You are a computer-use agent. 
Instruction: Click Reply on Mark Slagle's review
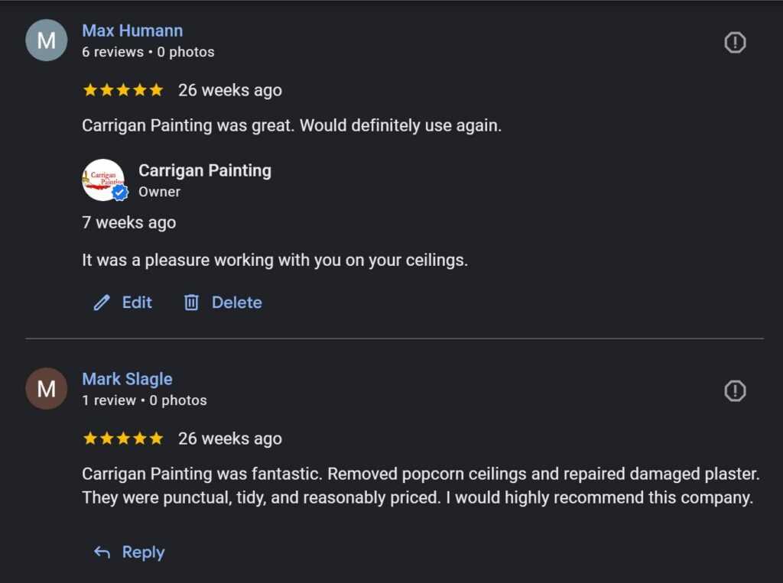tap(142, 552)
